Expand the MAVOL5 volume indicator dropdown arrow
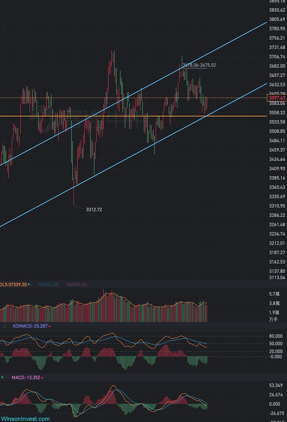The height and width of the screenshot is (422, 287). tap(28, 284)
